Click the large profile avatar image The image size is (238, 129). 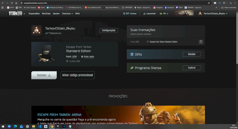coord(36,30)
